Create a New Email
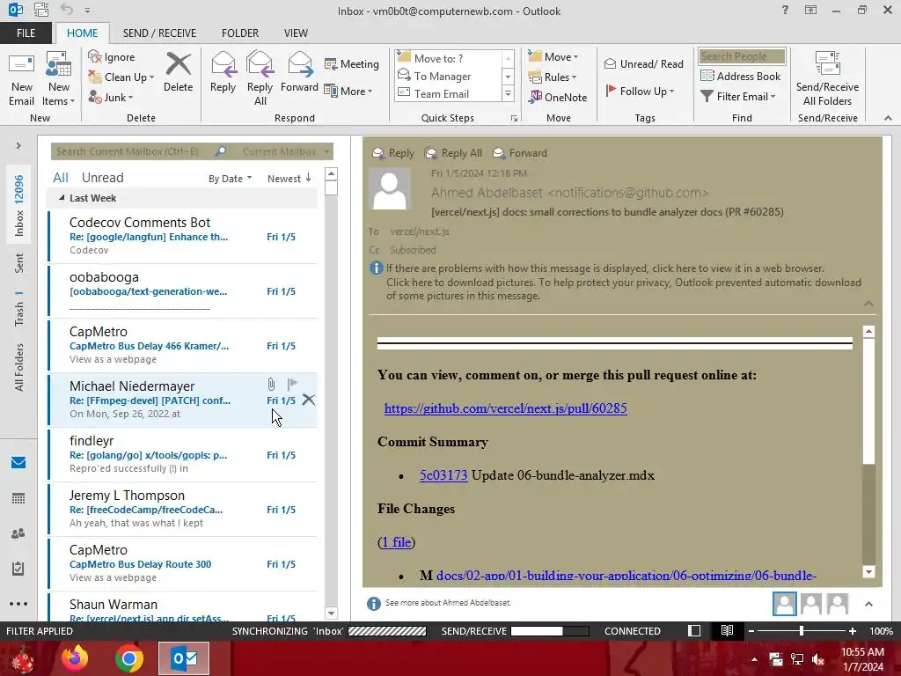The image size is (901, 676). pyautogui.click(x=22, y=79)
